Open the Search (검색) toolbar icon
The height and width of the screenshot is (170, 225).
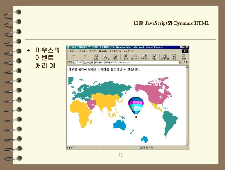click(x=126, y=57)
